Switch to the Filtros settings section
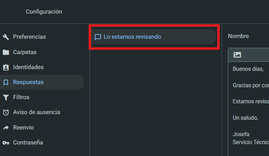Viewport: 269px width, 156px height. 21,97
